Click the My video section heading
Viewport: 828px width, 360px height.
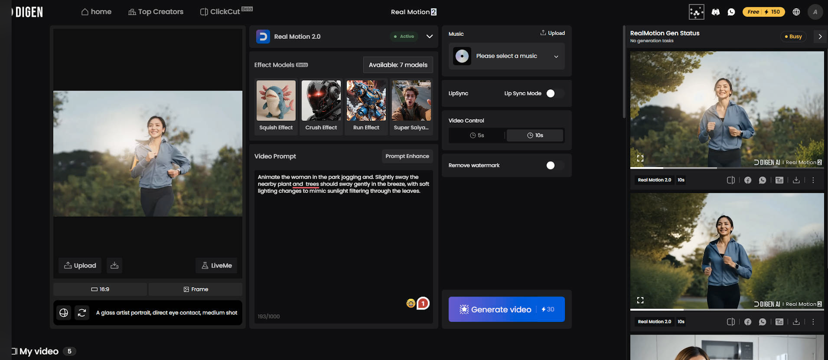[39, 351]
